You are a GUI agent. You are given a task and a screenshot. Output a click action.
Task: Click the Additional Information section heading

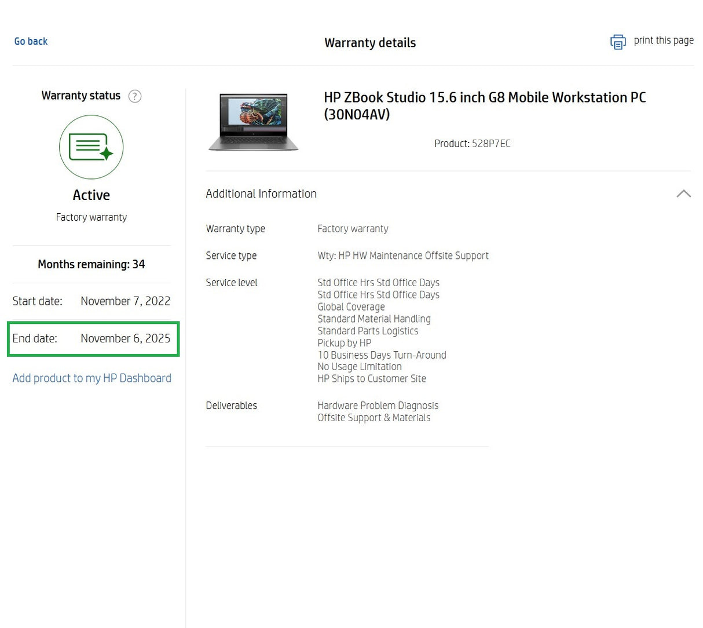(261, 193)
